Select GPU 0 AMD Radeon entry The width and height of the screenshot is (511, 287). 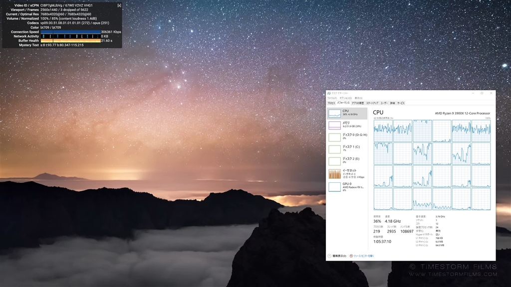(347, 187)
